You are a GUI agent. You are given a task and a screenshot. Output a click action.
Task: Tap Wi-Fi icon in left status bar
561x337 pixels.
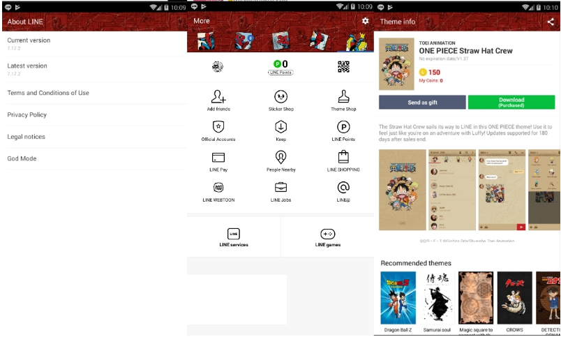(154, 7)
